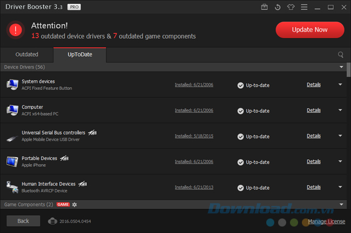
Task: Click Installed: 6/21/2006 link for Computer
Action: click(x=194, y=110)
